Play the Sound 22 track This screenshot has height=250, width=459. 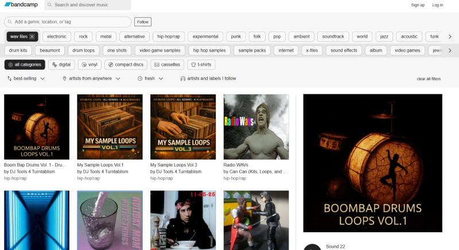tap(312, 247)
